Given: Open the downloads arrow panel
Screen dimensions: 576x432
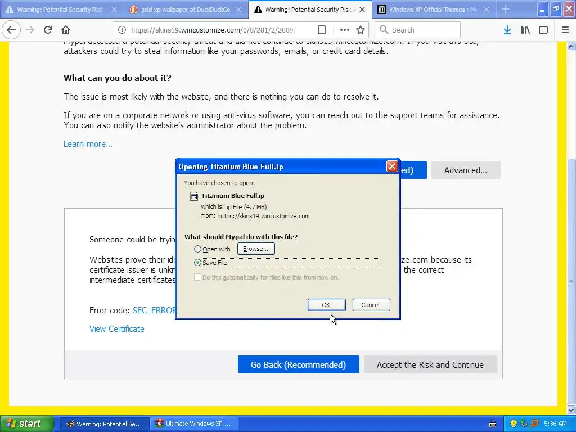Looking at the screenshot, I should 507,30.
